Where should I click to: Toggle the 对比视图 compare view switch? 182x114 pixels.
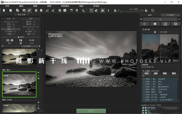coord(155,32)
